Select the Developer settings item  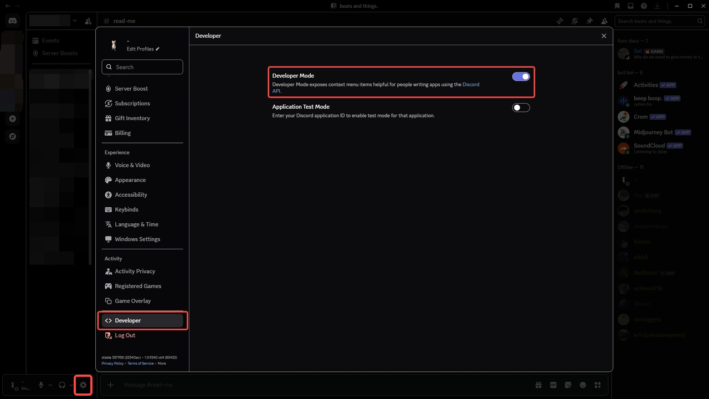(142, 320)
